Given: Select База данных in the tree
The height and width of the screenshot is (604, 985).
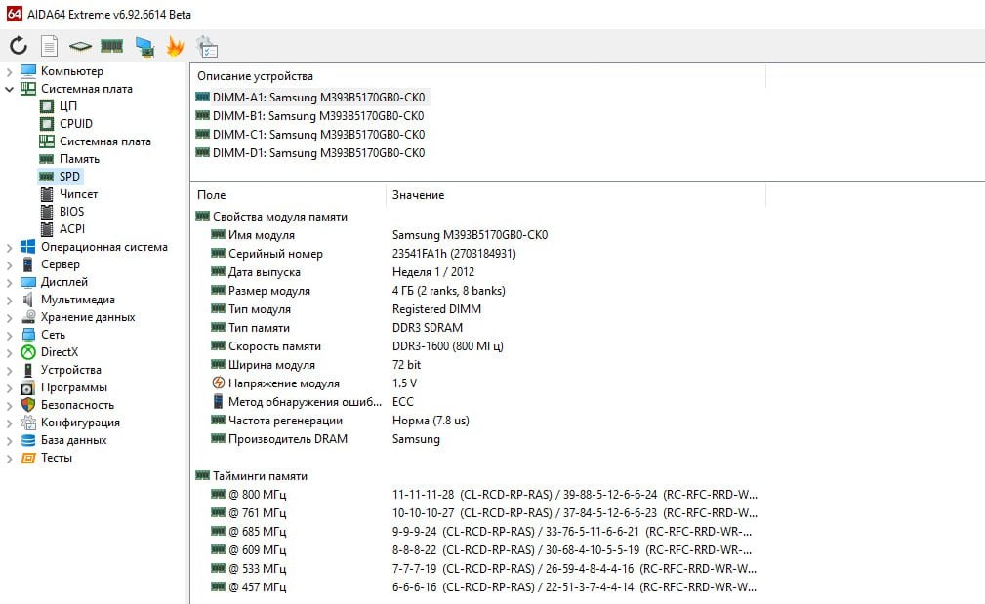Looking at the screenshot, I should (x=73, y=440).
